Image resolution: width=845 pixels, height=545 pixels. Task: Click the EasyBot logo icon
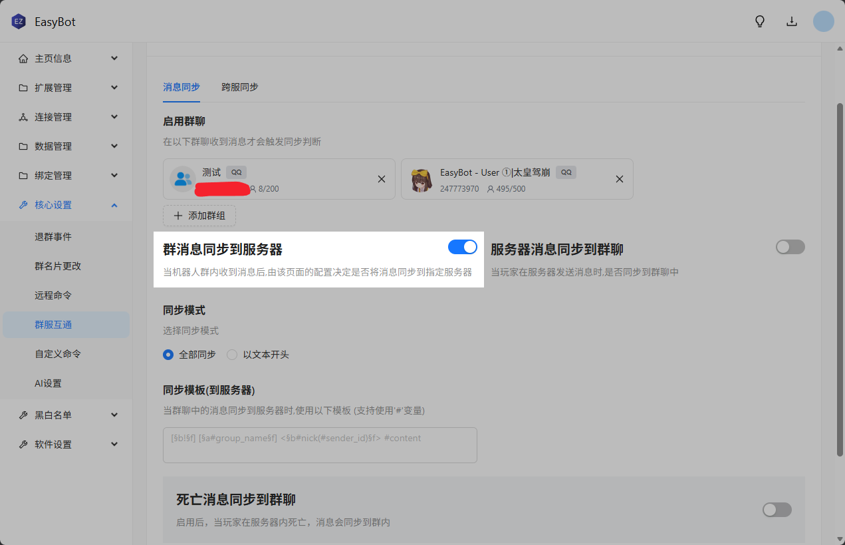(19, 21)
